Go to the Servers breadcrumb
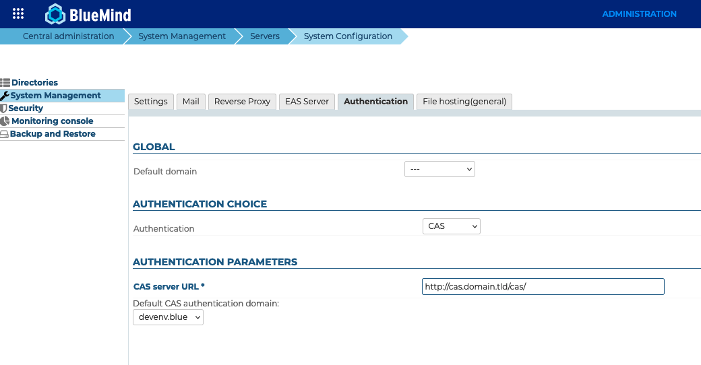701x365 pixels. tap(264, 36)
